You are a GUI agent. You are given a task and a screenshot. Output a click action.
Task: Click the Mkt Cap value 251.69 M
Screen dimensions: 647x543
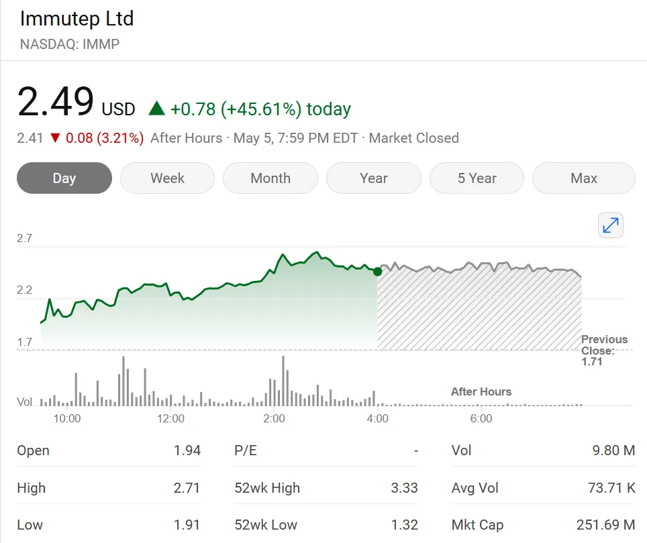(x=605, y=525)
